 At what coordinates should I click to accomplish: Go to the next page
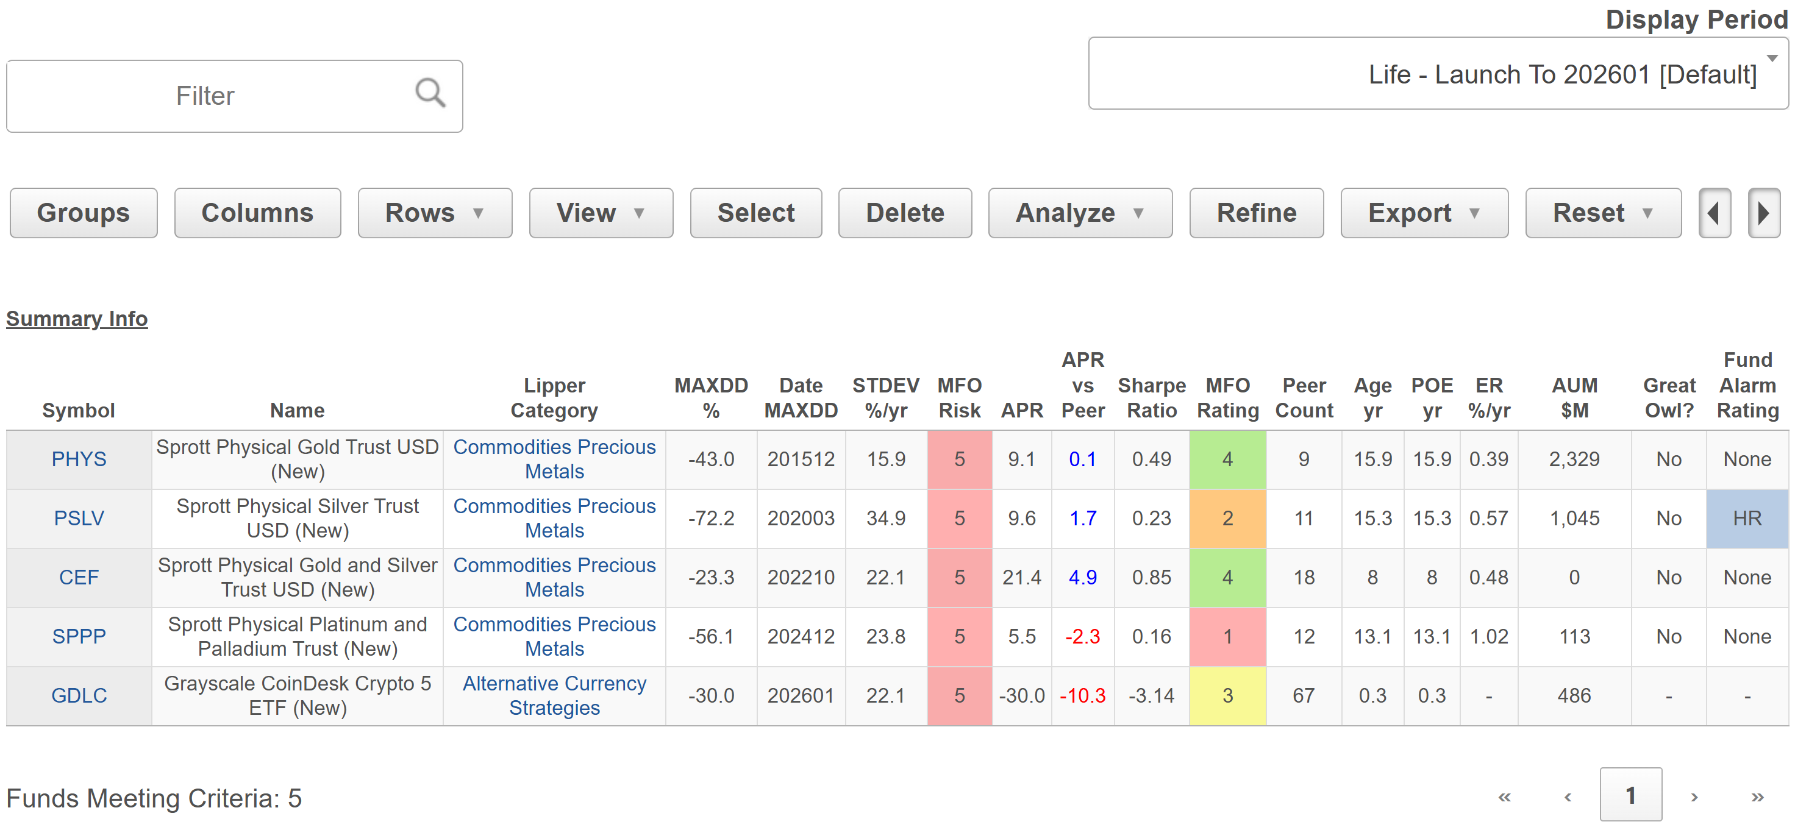tap(1693, 796)
